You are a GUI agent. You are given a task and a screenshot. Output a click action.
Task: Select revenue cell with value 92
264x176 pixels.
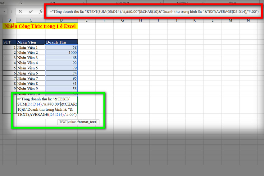(x=61, y=63)
